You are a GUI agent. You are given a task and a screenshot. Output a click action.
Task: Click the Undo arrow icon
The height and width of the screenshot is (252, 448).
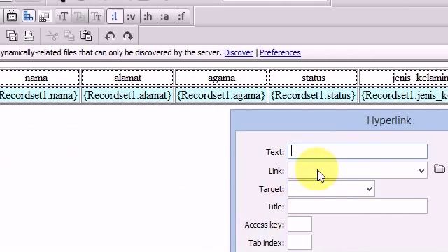[111, 36]
